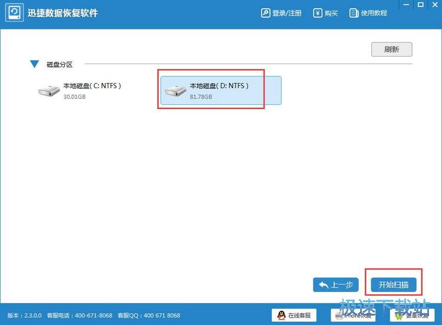Open iPhone恢复 recovery button
This screenshot has width=442, height=325.
click(x=353, y=315)
